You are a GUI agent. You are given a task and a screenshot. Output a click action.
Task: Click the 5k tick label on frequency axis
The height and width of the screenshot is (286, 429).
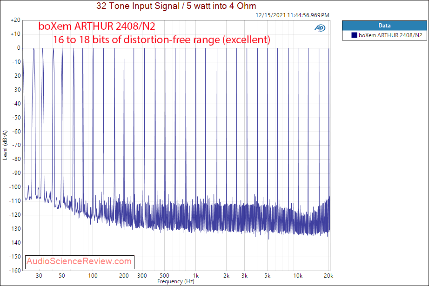click(x=267, y=276)
